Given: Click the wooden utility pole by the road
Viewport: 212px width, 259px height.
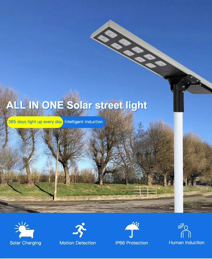Looking at the screenshot, I should click(56, 170).
